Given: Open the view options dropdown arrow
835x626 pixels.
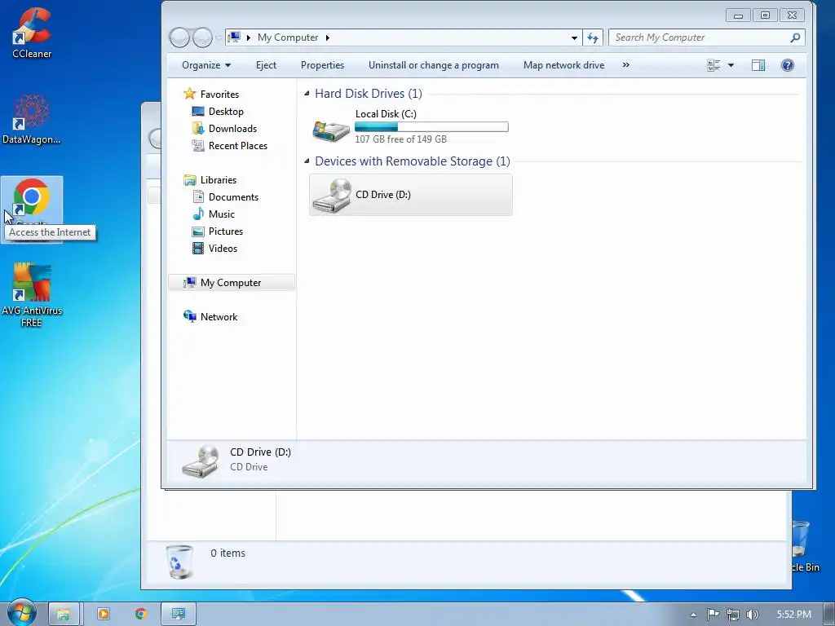Looking at the screenshot, I should [x=731, y=65].
